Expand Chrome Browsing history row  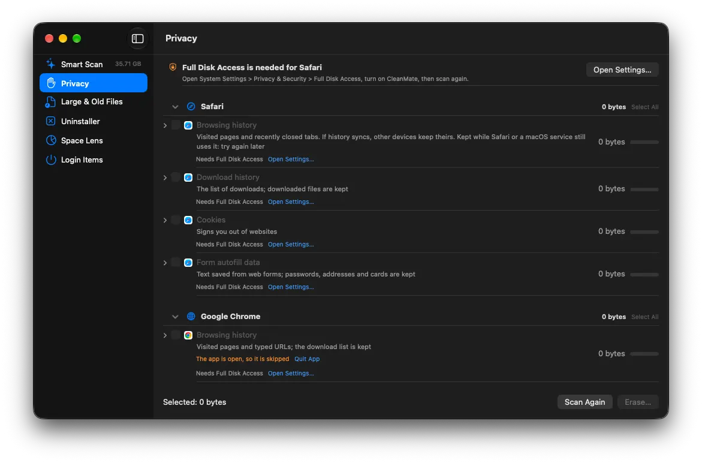(x=165, y=335)
